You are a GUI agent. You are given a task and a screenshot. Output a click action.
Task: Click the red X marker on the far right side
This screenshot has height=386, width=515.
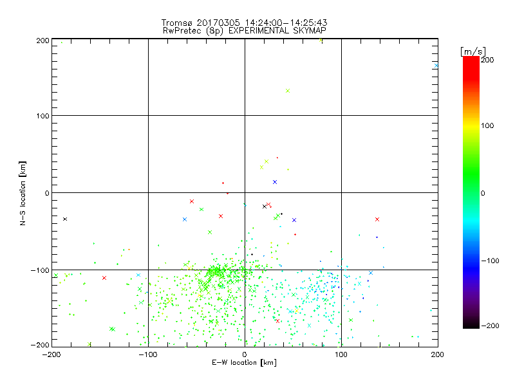coord(377,219)
